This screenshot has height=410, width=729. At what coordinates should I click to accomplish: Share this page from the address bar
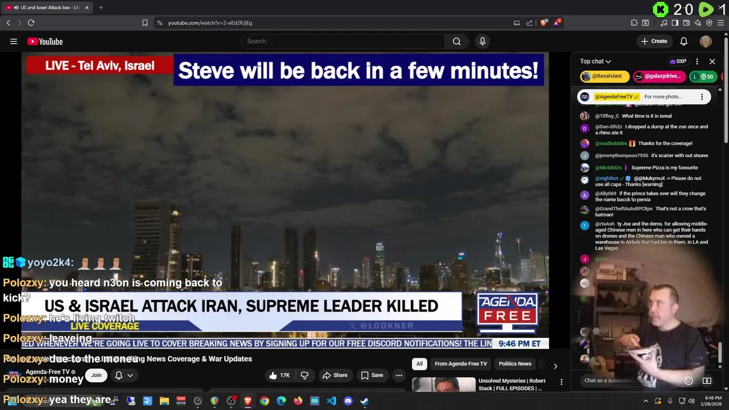[x=530, y=23]
